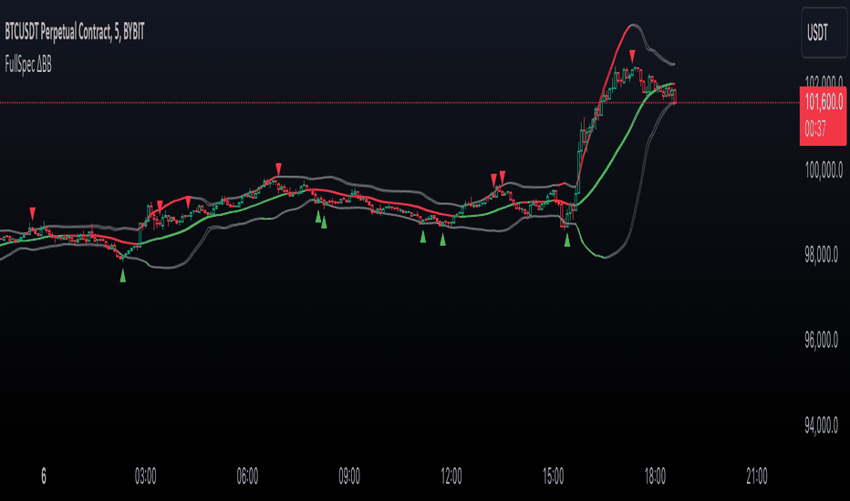Click the 12:00 time axis label
This screenshot has height=501, width=850.
[x=451, y=476]
